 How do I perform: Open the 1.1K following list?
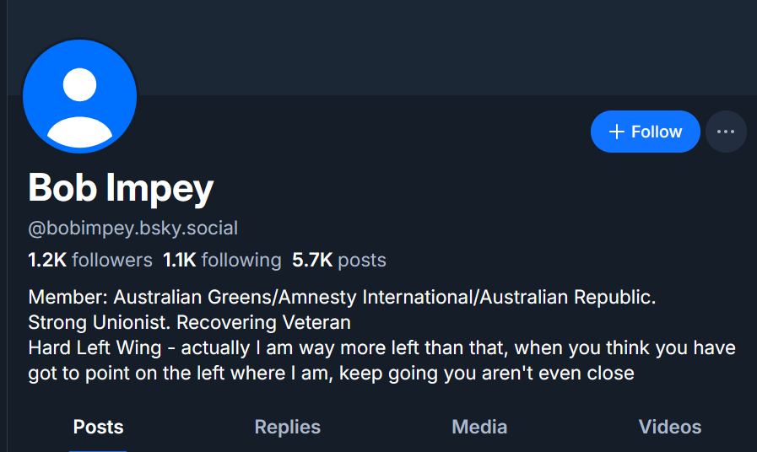[x=222, y=260]
